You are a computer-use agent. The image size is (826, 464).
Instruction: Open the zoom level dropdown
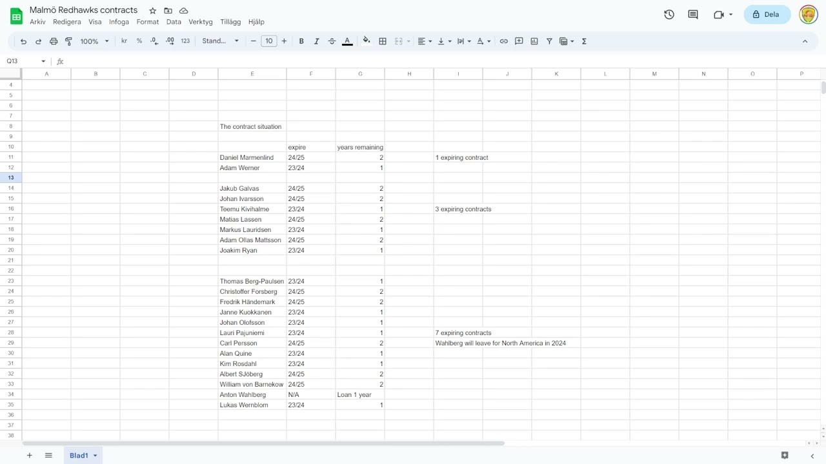(94, 41)
